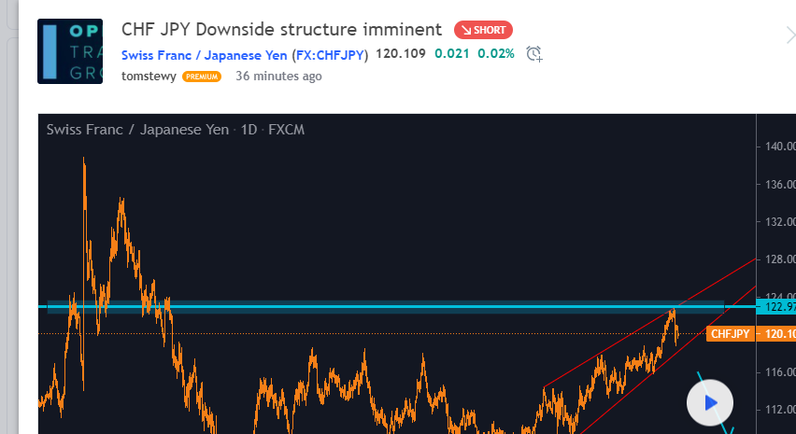
Task: Click the orange CHFJPY price label
Action: (x=730, y=333)
